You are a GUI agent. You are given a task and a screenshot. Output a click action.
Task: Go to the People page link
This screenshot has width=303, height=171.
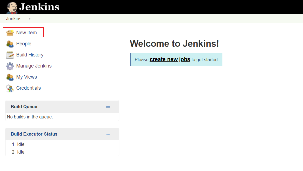[x=24, y=44]
